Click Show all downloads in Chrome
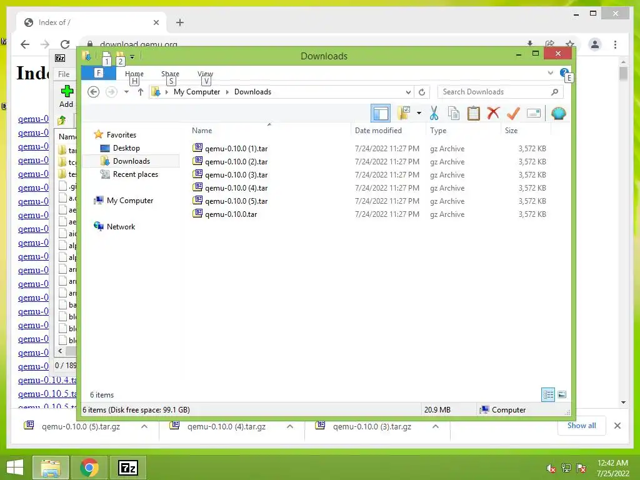640x480 pixels. (x=581, y=426)
